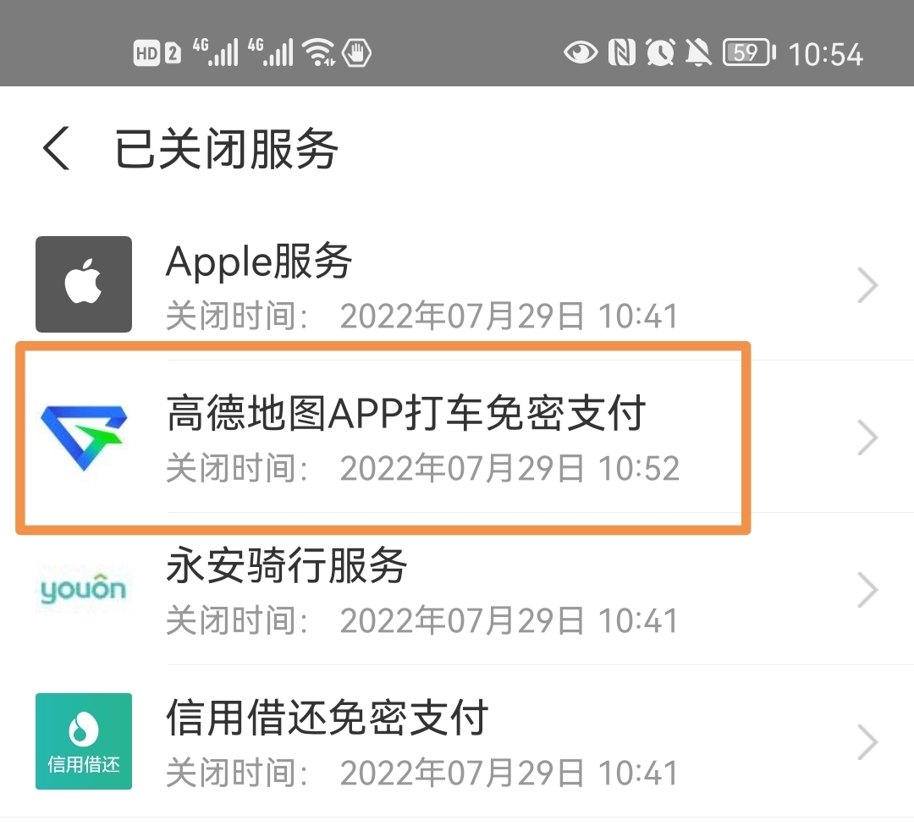Tap the green 信用借还 icon
This screenshot has width=914, height=837.
[83, 741]
